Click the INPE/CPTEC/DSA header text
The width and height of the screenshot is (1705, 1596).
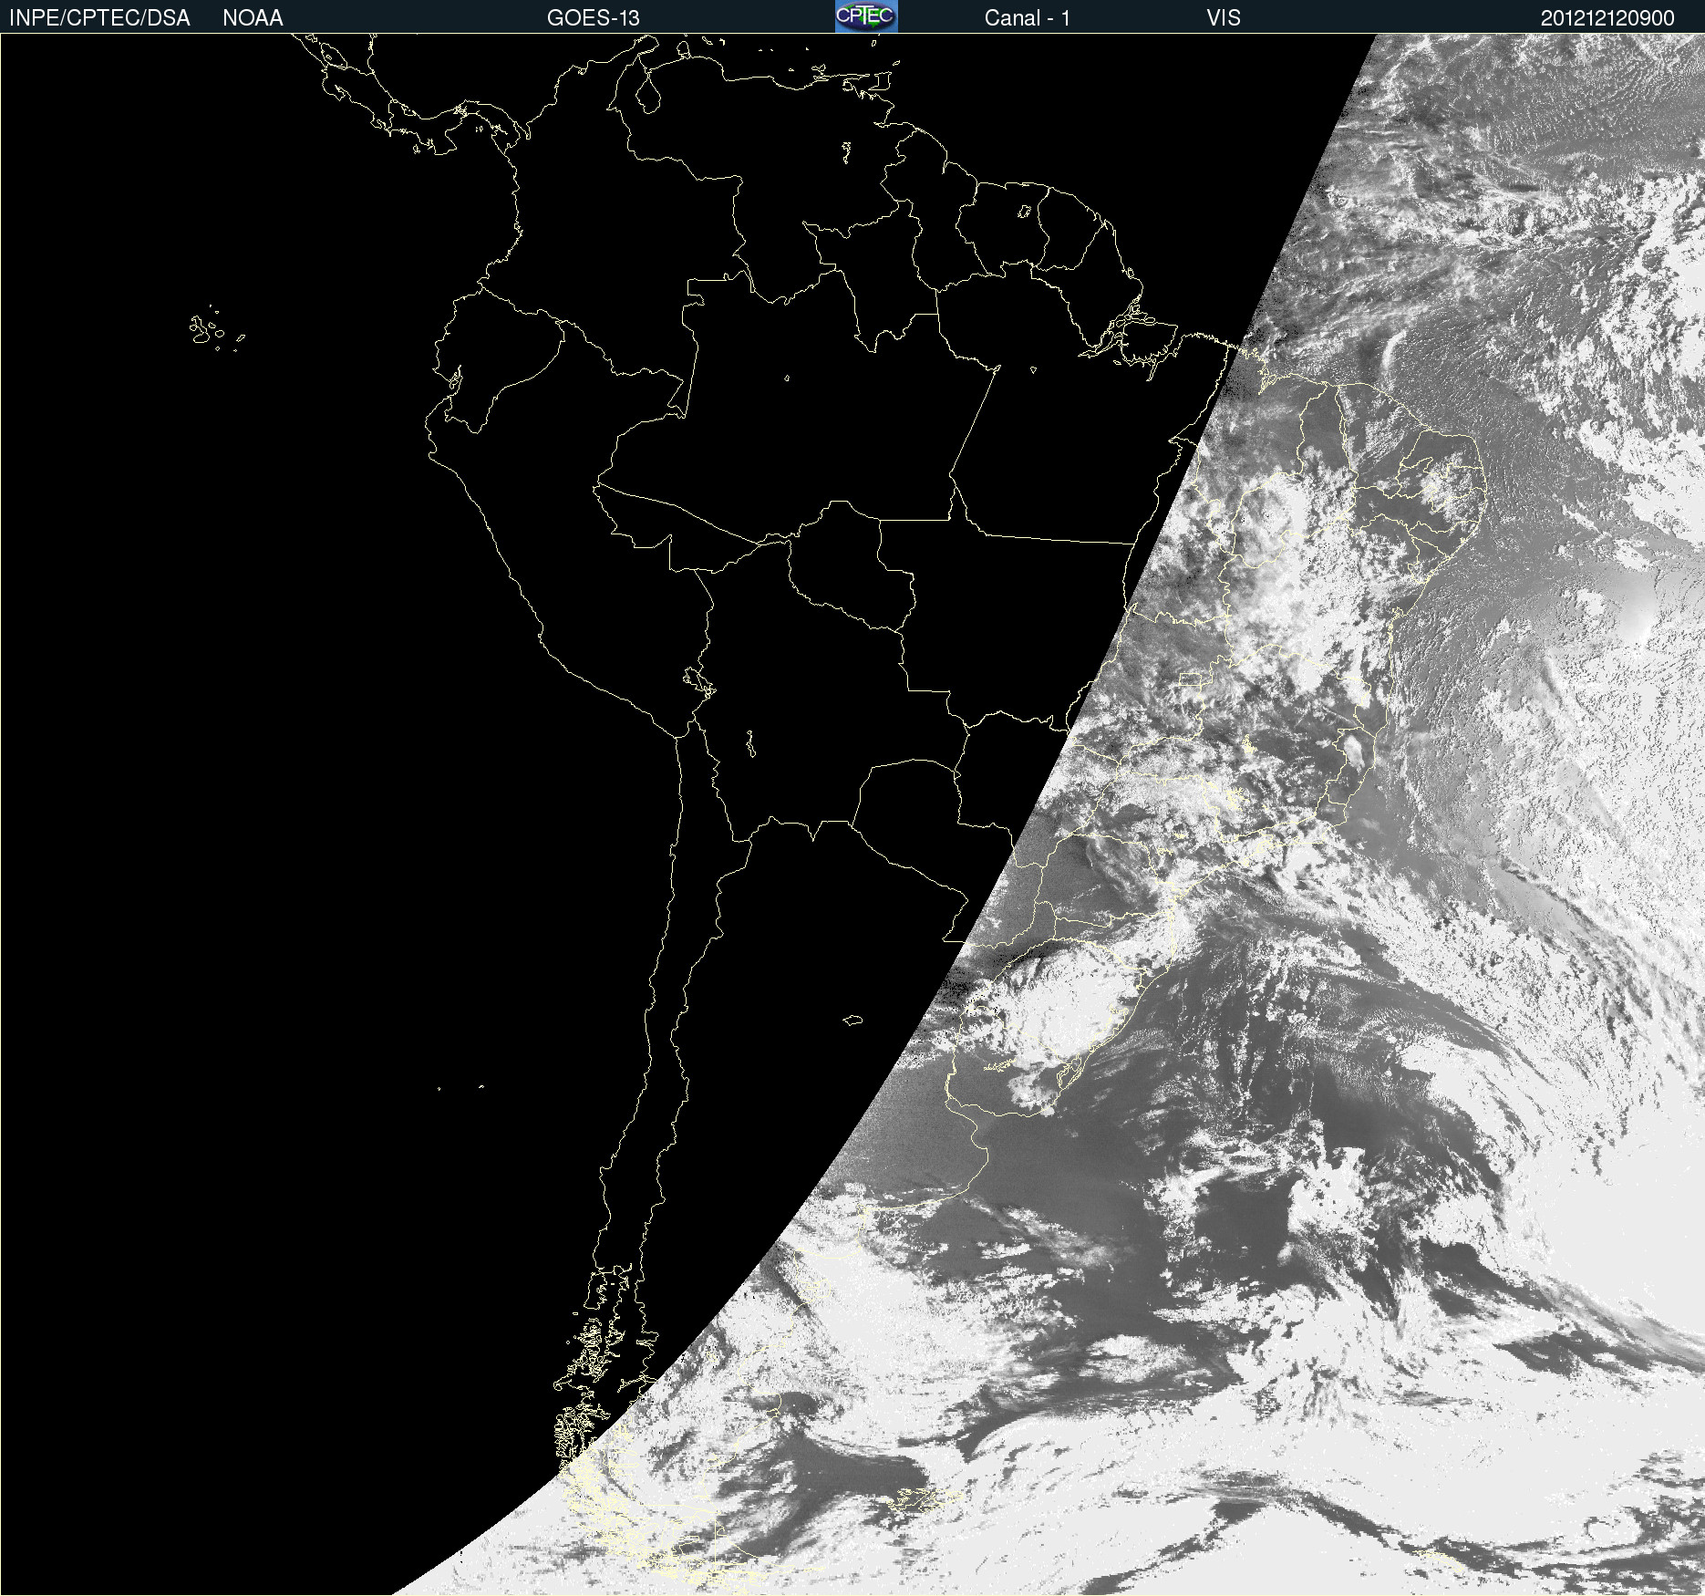(x=99, y=18)
